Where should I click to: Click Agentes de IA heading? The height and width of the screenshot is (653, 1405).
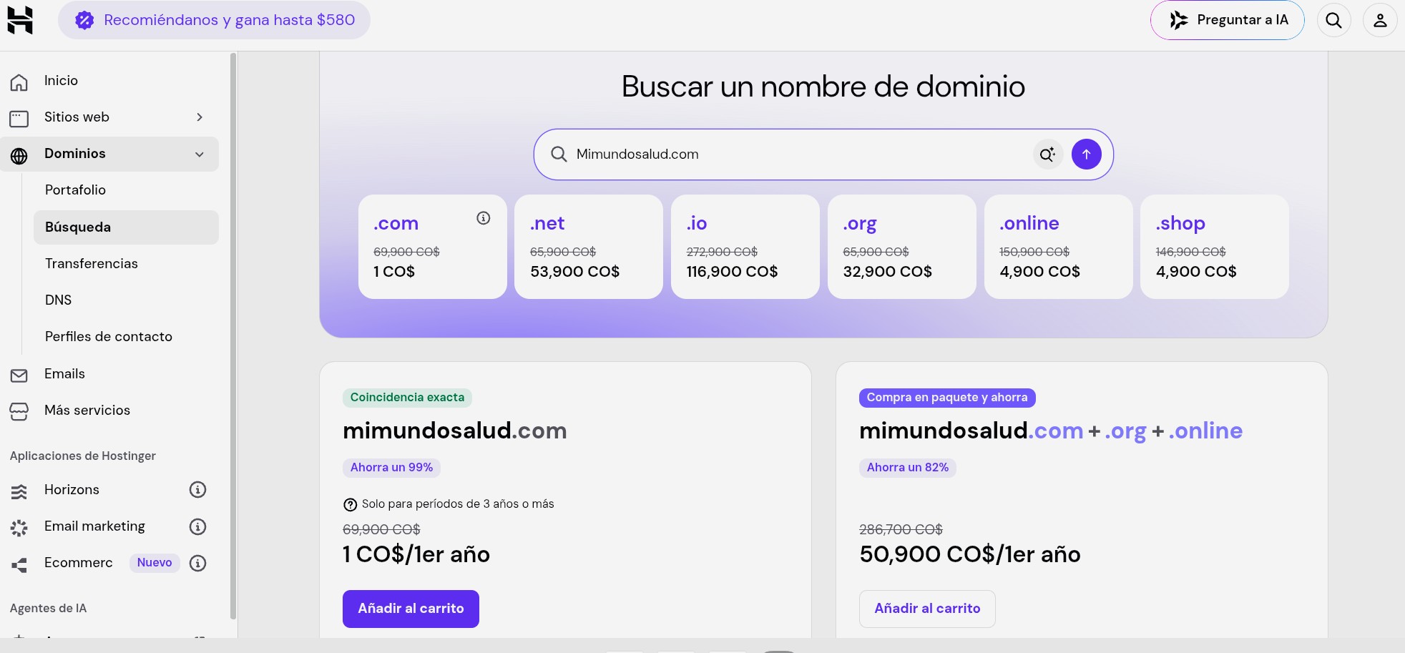pyautogui.click(x=48, y=608)
